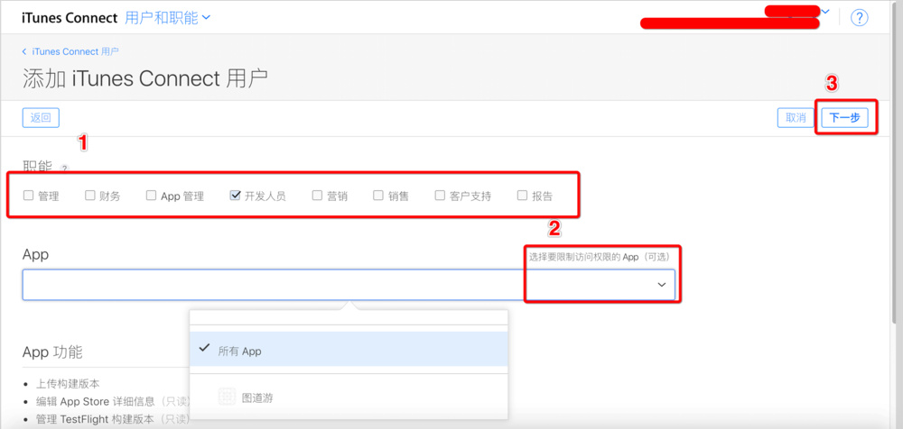Click the 添加 iTunes Connect 用户 heading
903x429 pixels.
pyautogui.click(x=145, y=78)
